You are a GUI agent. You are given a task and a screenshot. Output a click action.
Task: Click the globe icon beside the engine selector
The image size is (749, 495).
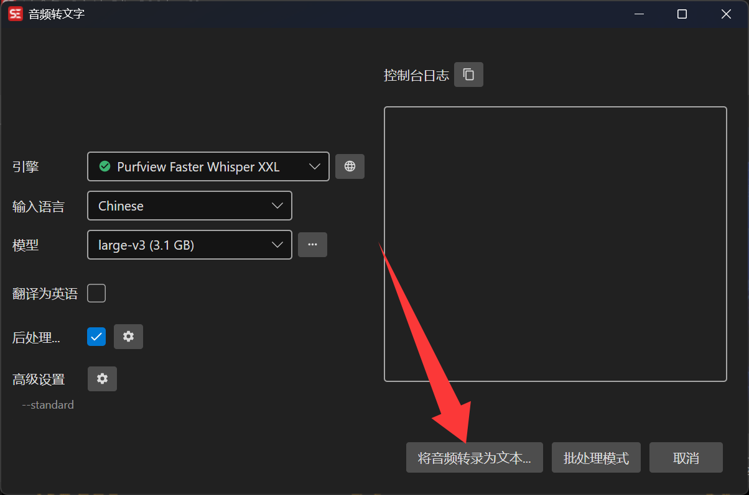click(350, 166)
